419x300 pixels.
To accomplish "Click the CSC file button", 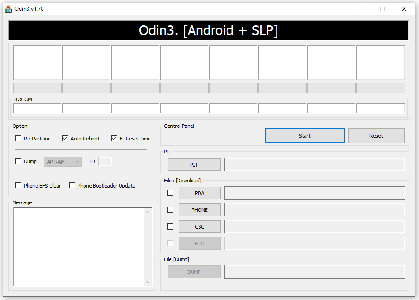I will pos(199,227).
